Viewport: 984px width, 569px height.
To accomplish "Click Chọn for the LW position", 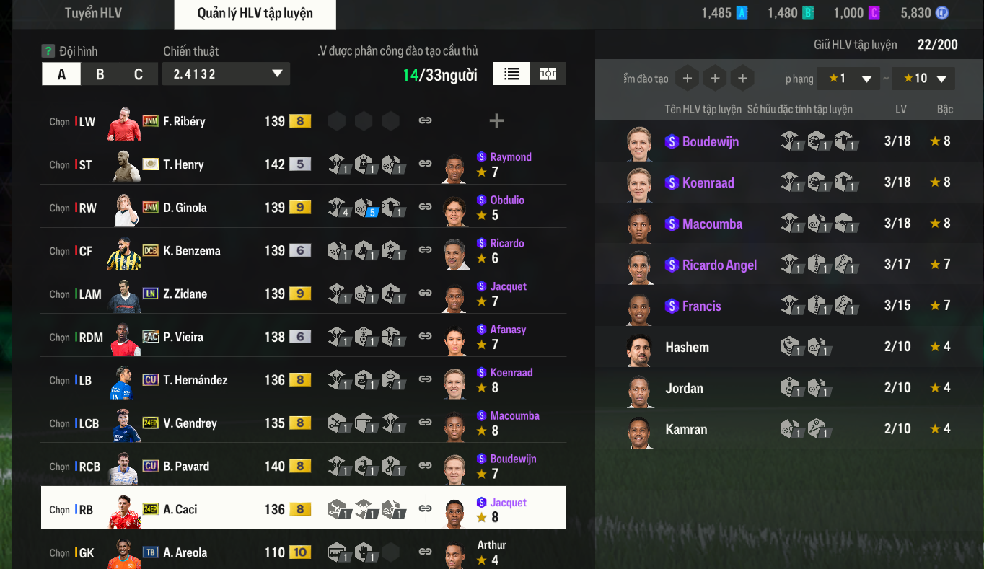I will [60, 122].
